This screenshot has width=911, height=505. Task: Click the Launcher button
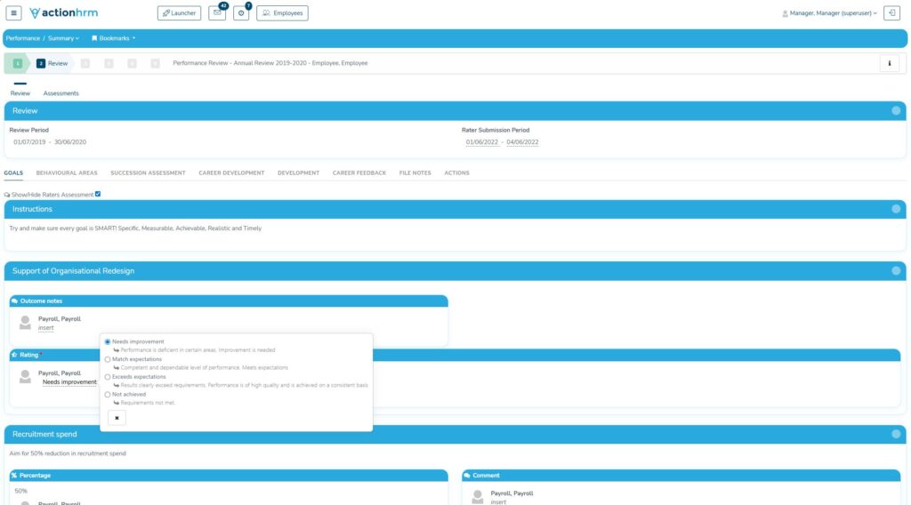click(x=179, y=13)
